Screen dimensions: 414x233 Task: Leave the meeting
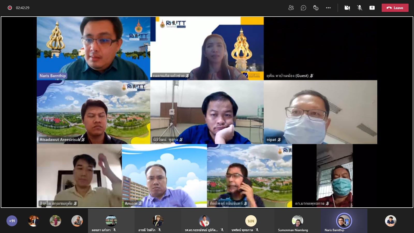395,8
